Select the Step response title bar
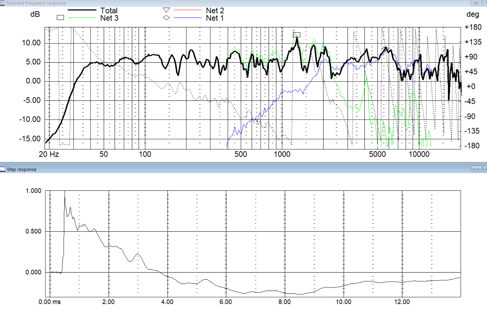The height and width of the screenshot is (316, 487). (225, 169)
